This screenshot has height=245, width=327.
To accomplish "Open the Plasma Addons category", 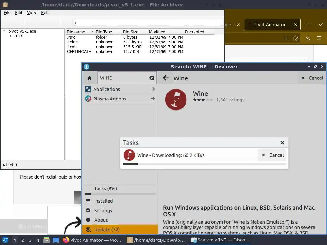I will [x=120, y=99].
